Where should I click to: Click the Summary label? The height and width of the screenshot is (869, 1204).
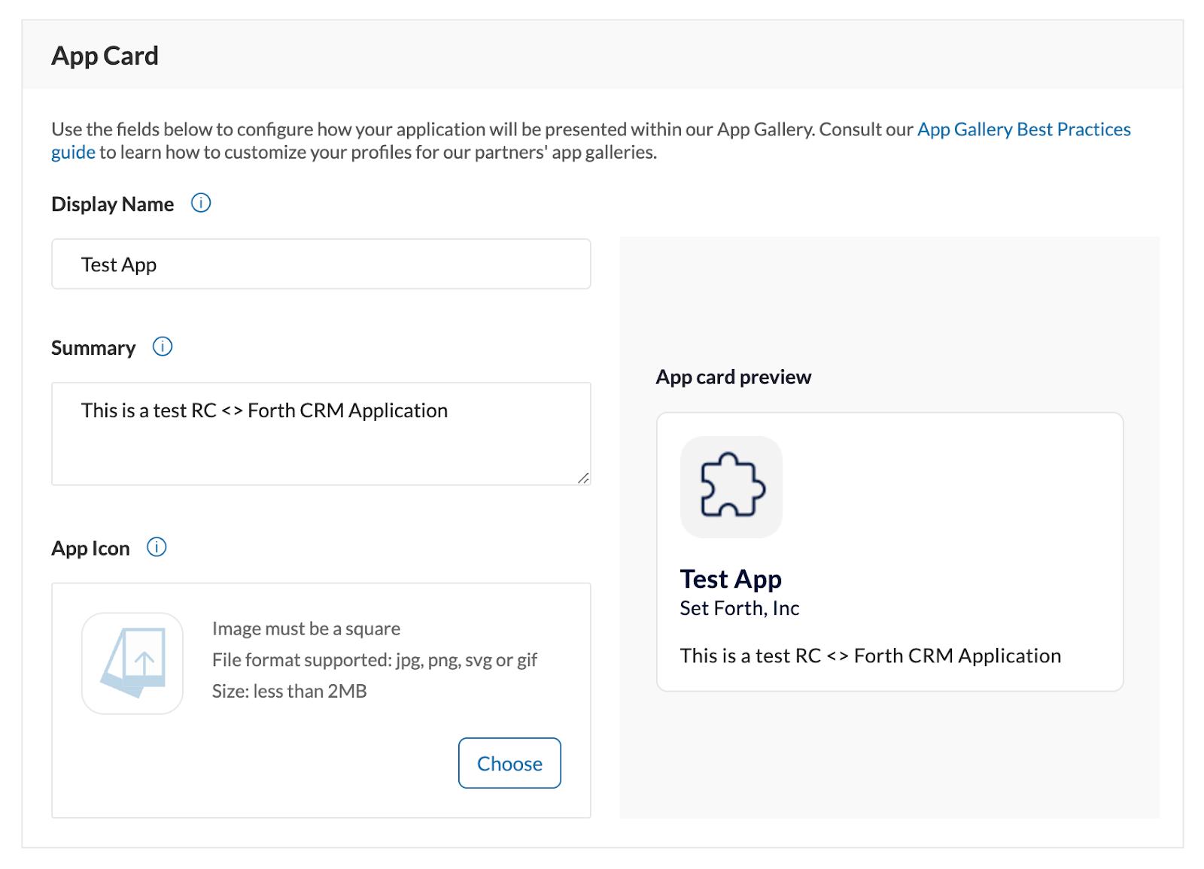tap(93, 347)
